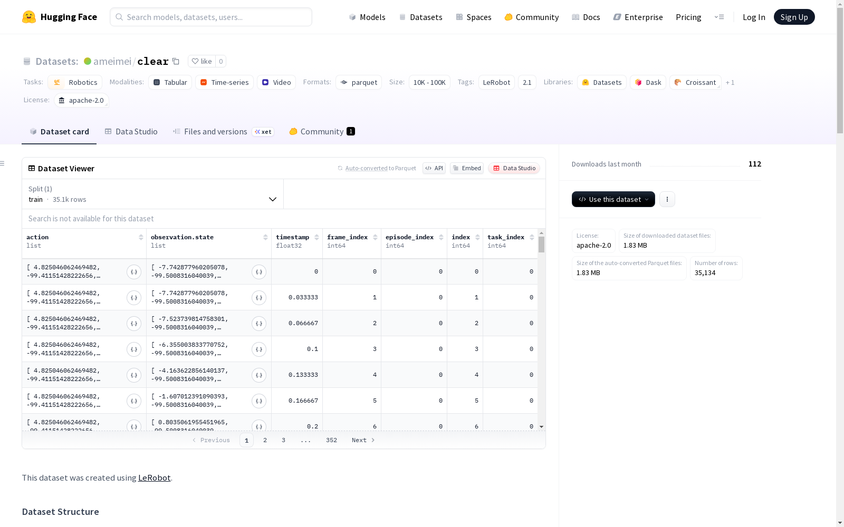
Task: Click the Tabular modality tag
Action: coord(170,82)
